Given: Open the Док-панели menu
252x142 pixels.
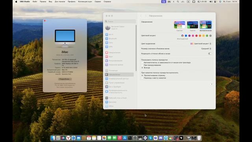Looking at the screenshot, I should 60,2.
